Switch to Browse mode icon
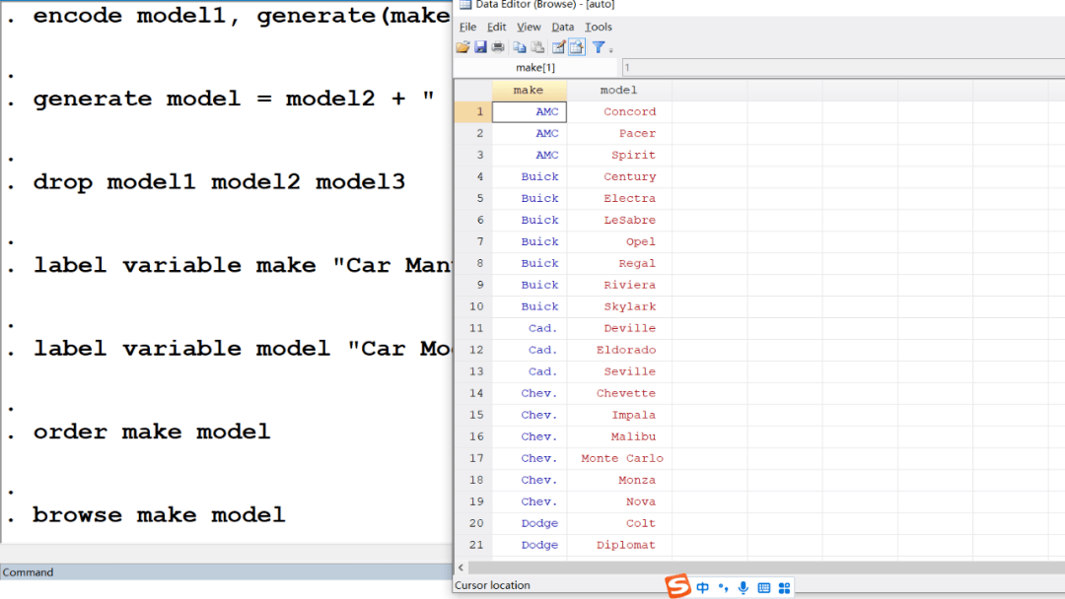Image resolution: width=1065 pixels, height=599 pixels. coord(577,47)
